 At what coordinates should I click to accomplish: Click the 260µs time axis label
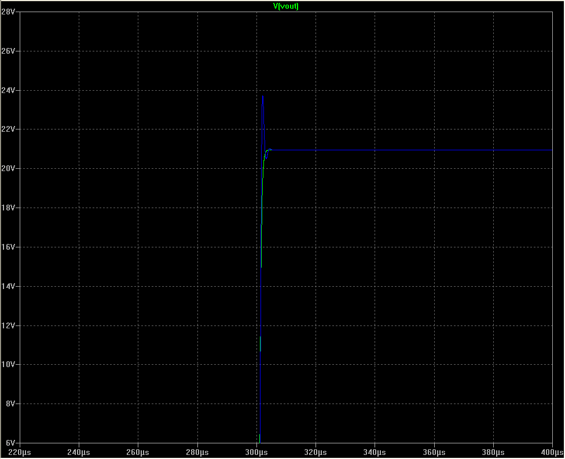click(x=138, y=452)
